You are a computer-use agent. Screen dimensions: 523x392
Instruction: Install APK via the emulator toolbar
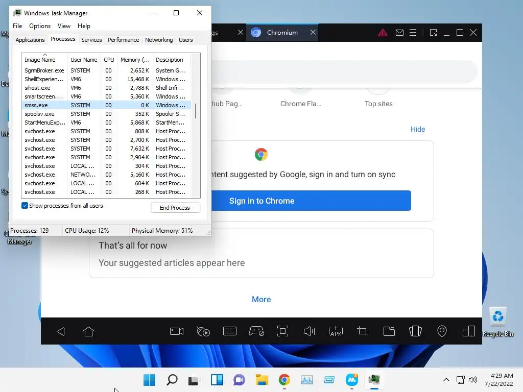pos(336,331)
